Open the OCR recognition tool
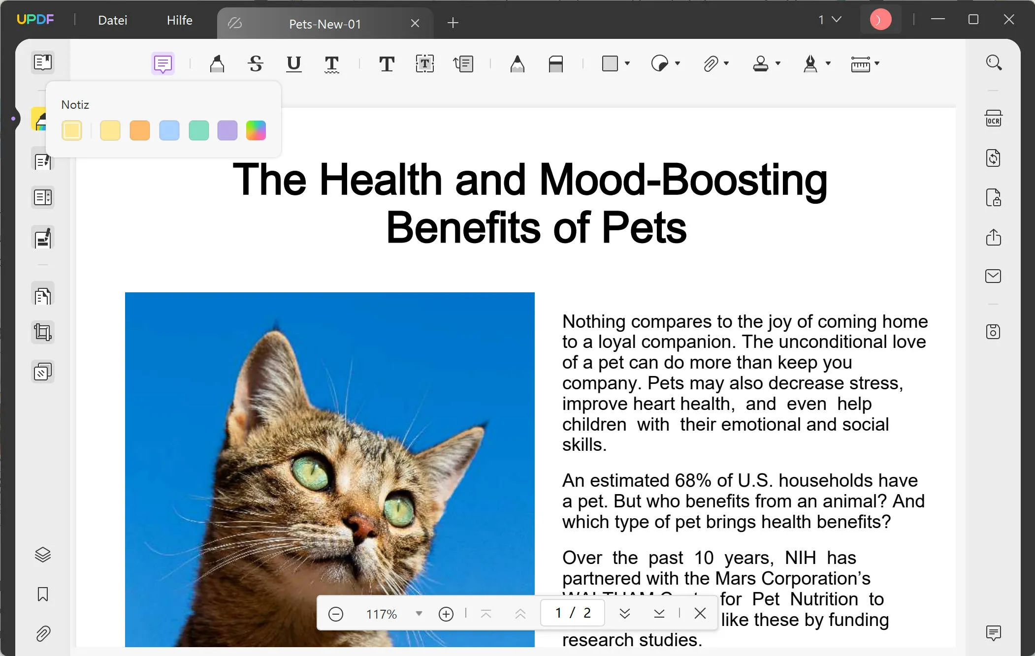1035x656 pixels. [x=993, y=119]
